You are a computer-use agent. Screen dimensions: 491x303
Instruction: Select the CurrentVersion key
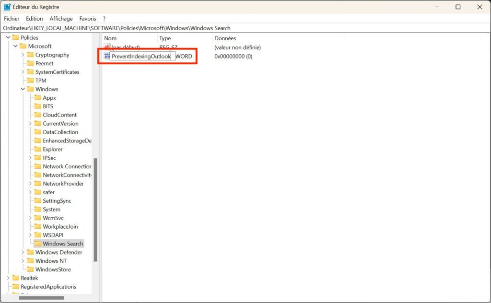tap(60, 124)
